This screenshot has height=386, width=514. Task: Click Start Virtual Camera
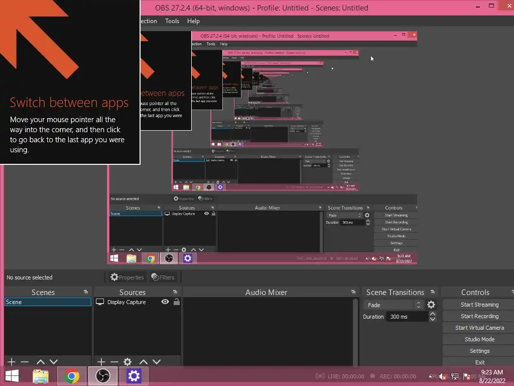(x=479, y=328)
